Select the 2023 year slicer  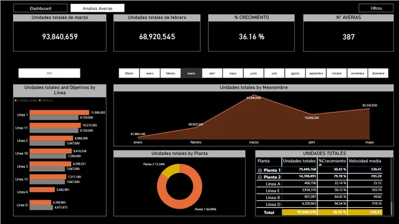pyautogui.click(x=49, y=73)
